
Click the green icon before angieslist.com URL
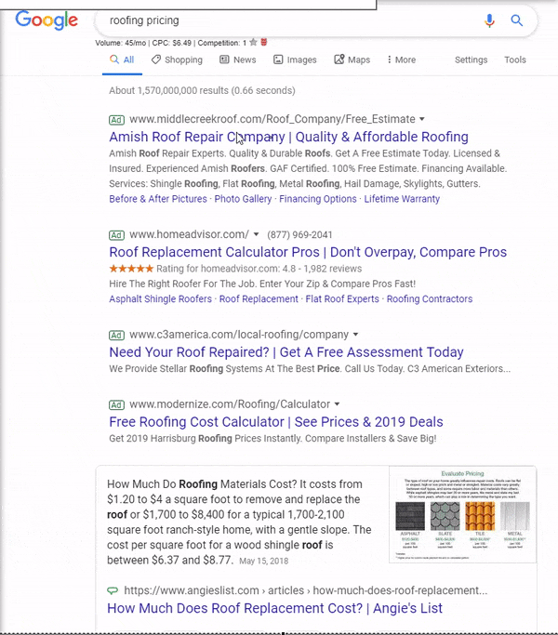[x=113, y=590]
